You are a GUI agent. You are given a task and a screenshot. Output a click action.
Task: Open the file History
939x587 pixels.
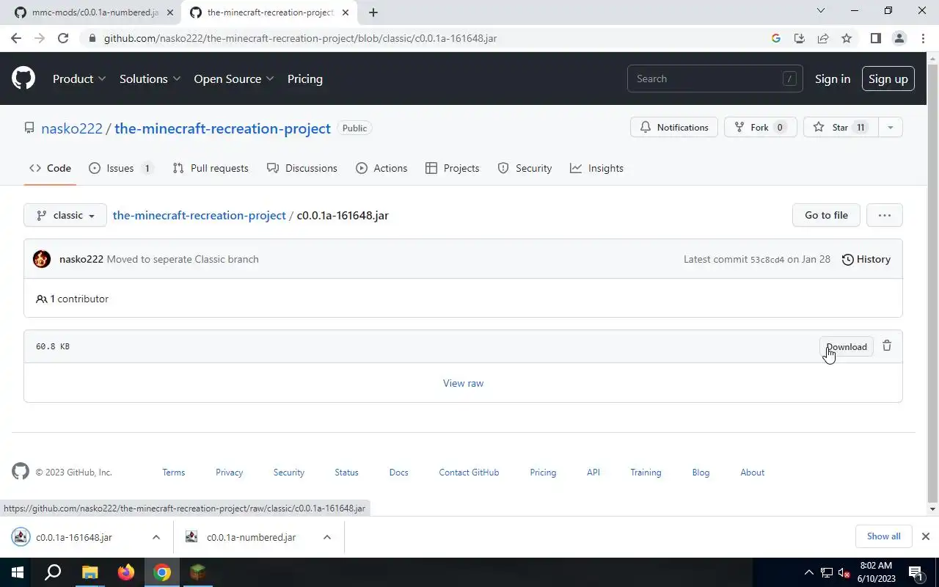tap(866, 259)
